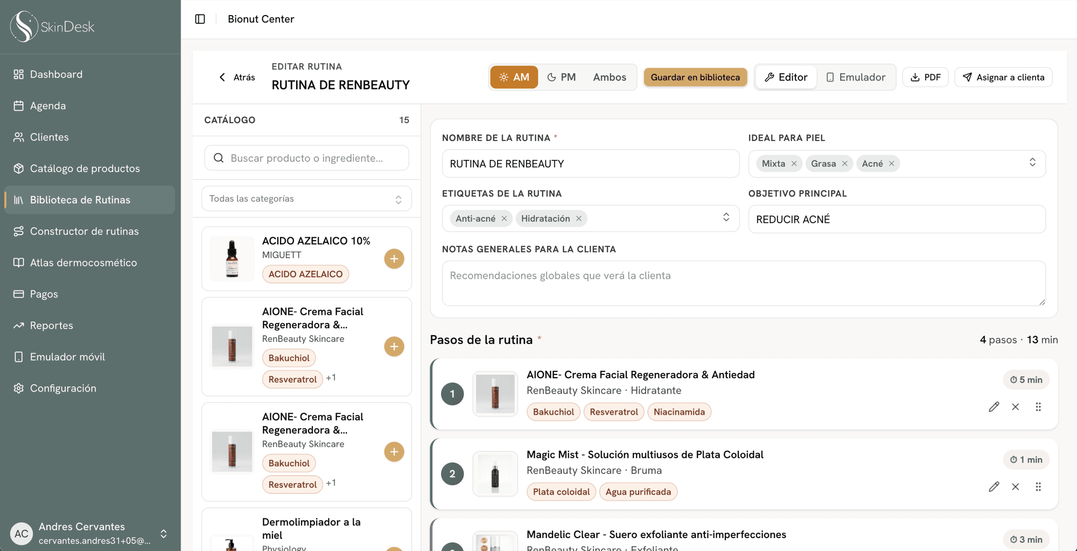Click Agua purificada ingredient tag
Screen dimensions: 1077x551
click(x=638, y=492)
